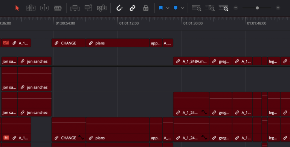Click Detail Zoom icon
The height and width of the screenshot is (147, 290).
(210, 8)
